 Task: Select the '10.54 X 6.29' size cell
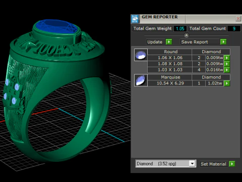[x=170, y=83]
